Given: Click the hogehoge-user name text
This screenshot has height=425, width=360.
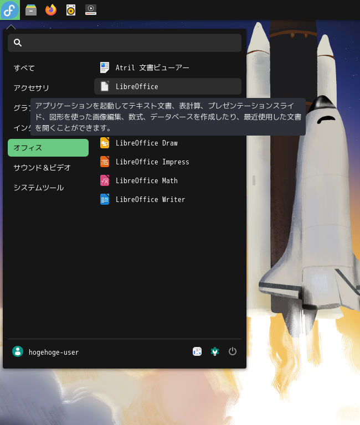Looking at the screenshot, I should point(54,352).
